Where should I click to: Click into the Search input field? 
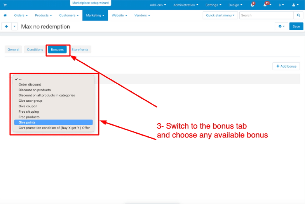pos(267,16)
